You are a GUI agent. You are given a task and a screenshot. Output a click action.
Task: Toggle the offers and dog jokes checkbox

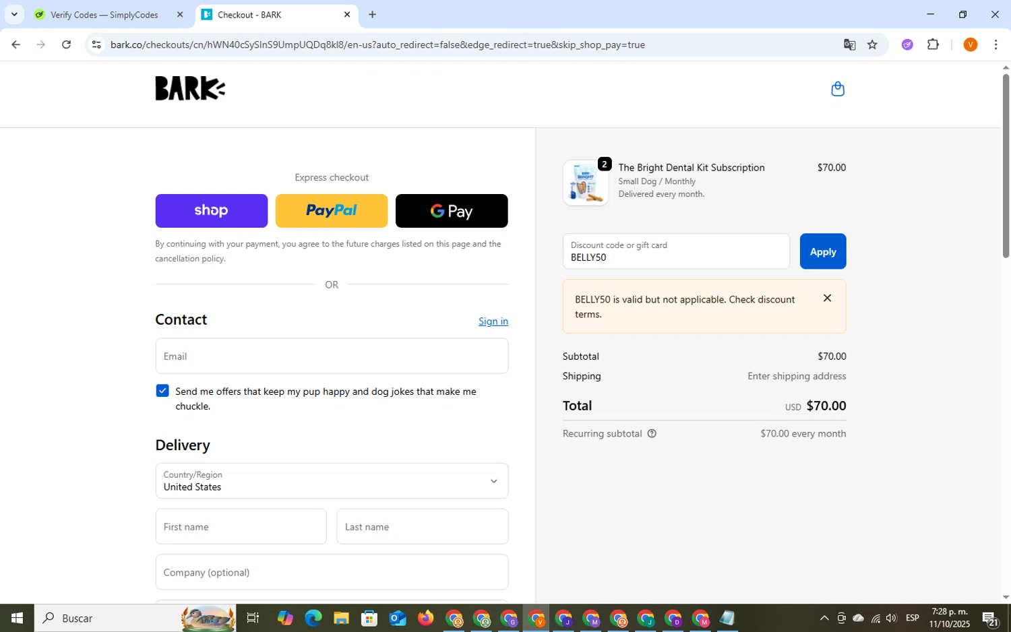click(162, 391)
